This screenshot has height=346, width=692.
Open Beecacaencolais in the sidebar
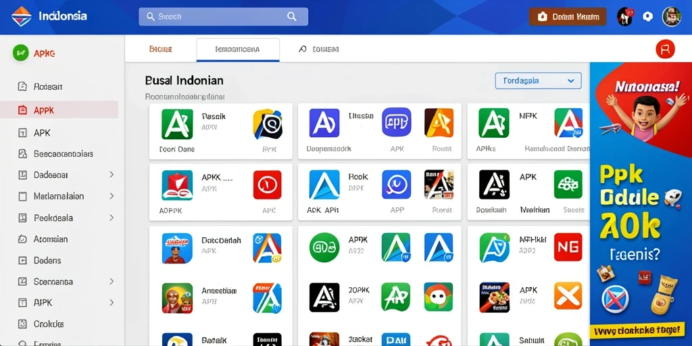[55, 154]
